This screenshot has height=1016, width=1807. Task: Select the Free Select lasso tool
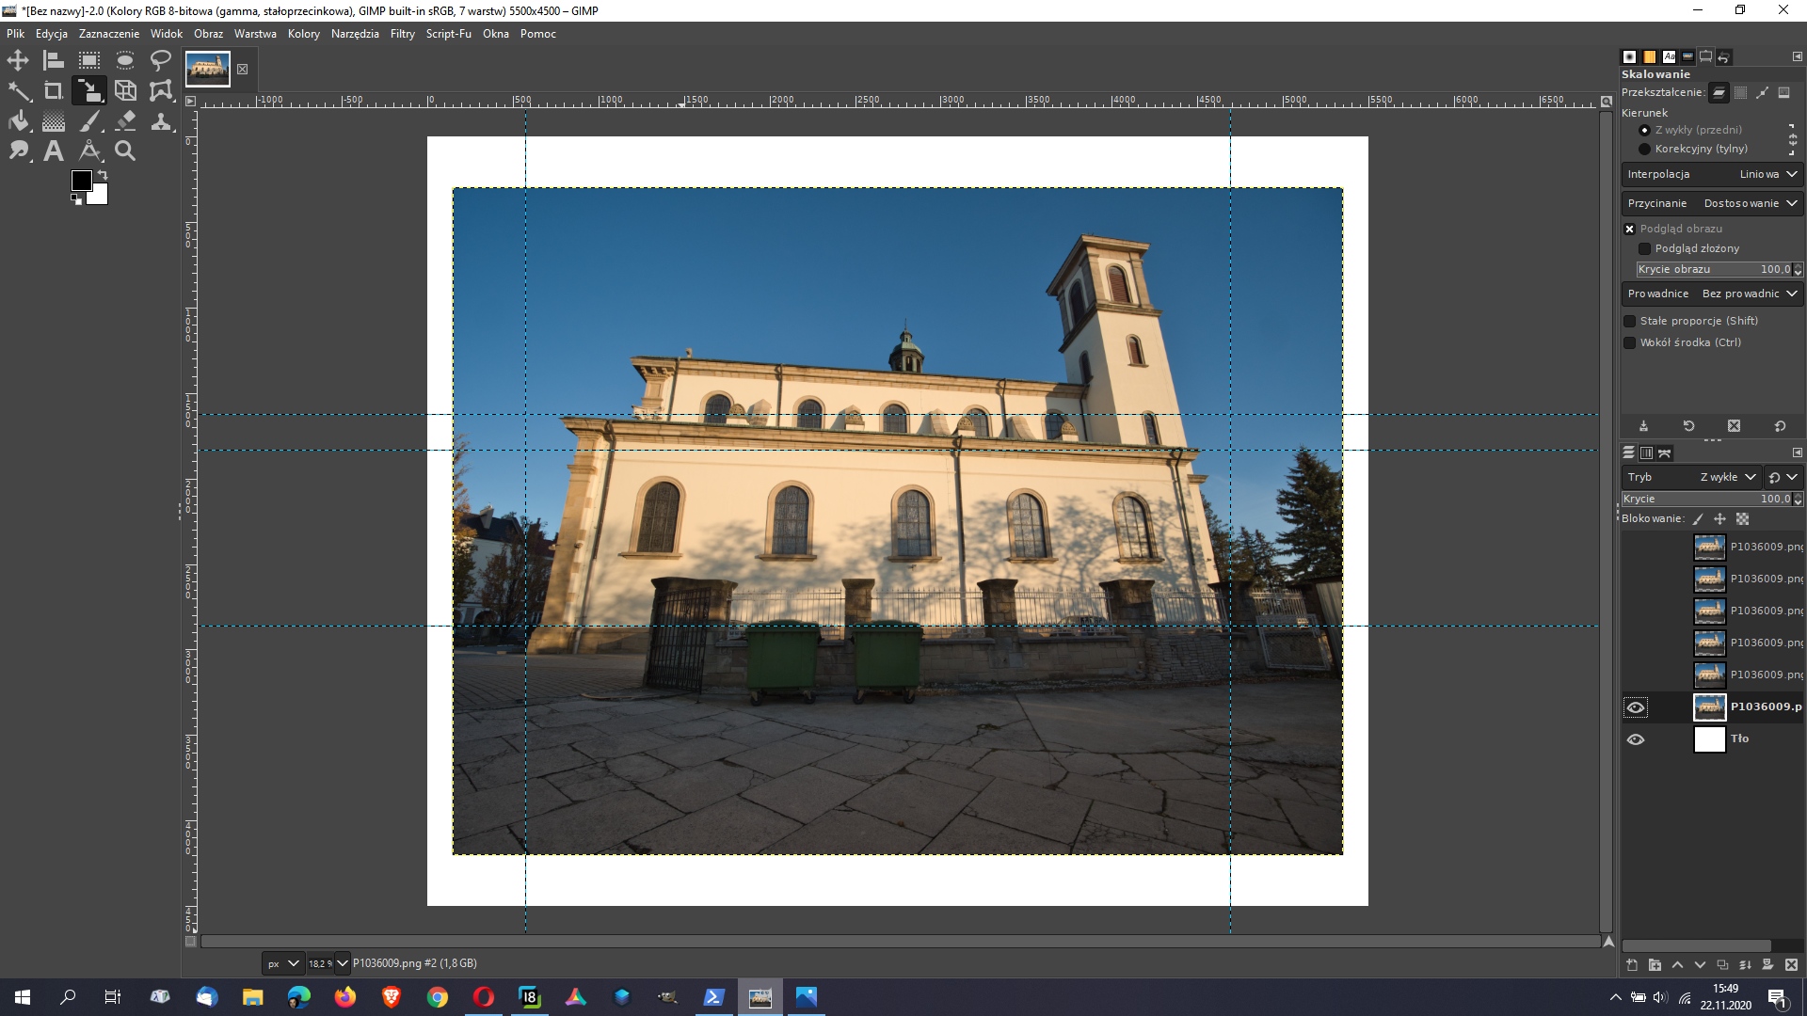point(161,61)
